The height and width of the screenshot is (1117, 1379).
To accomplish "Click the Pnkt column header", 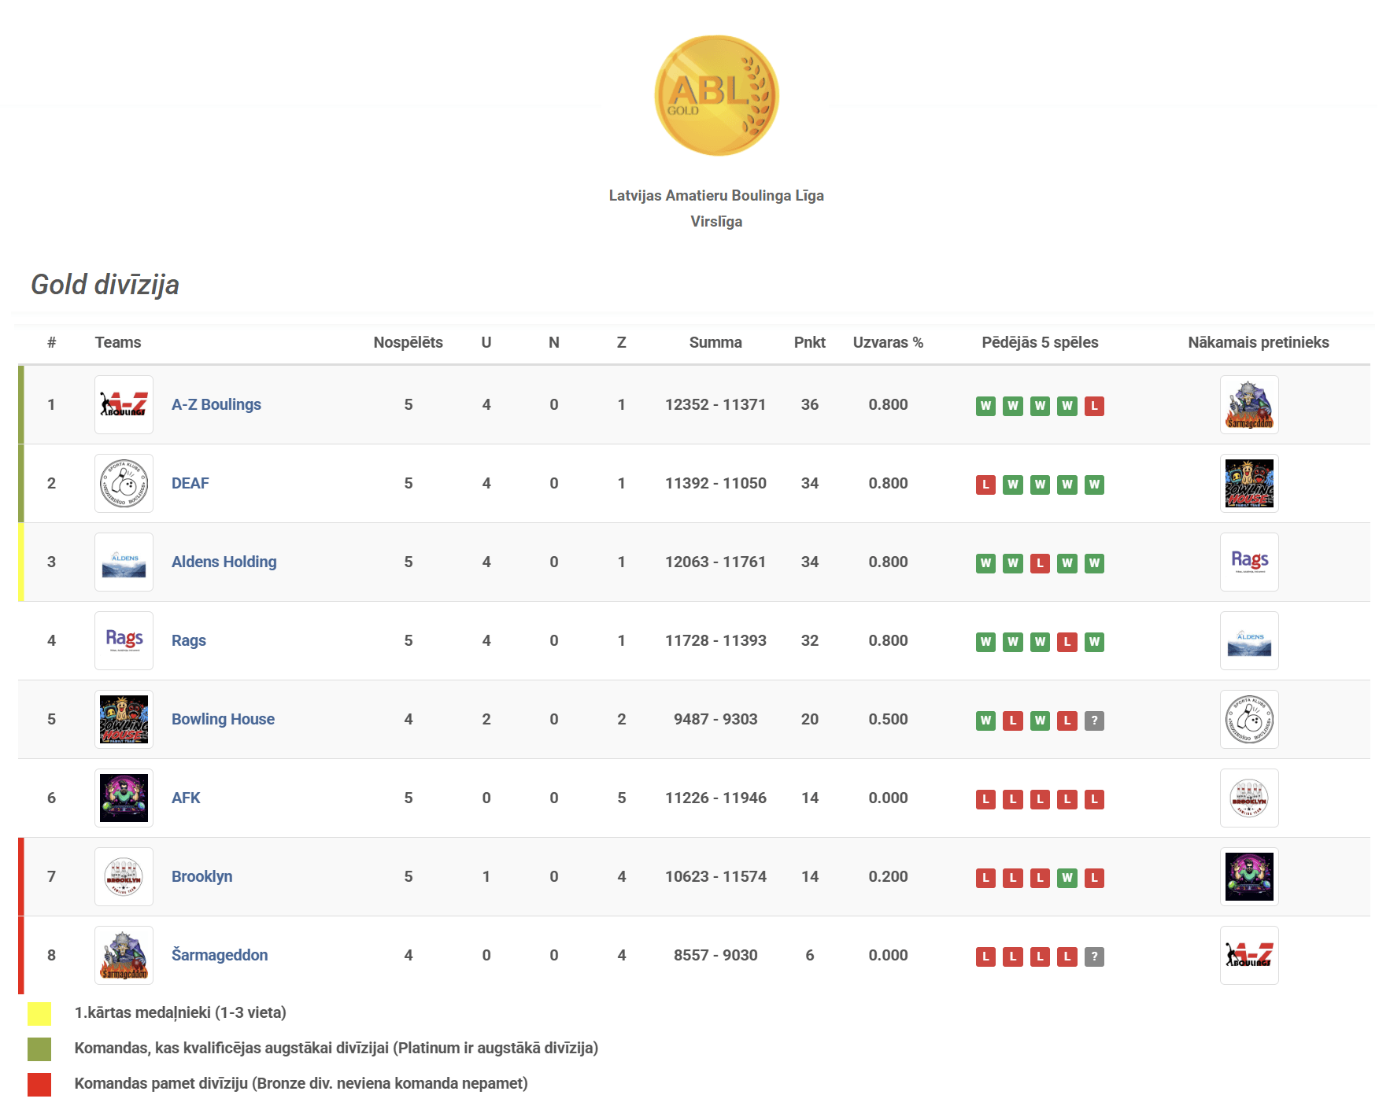I will coord(810,342).
